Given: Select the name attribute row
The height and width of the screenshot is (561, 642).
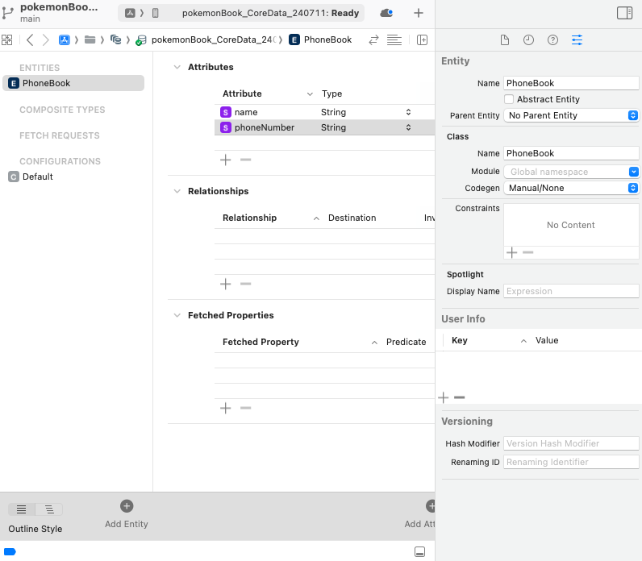Looking at the screenshot, I should click(324, 112).
